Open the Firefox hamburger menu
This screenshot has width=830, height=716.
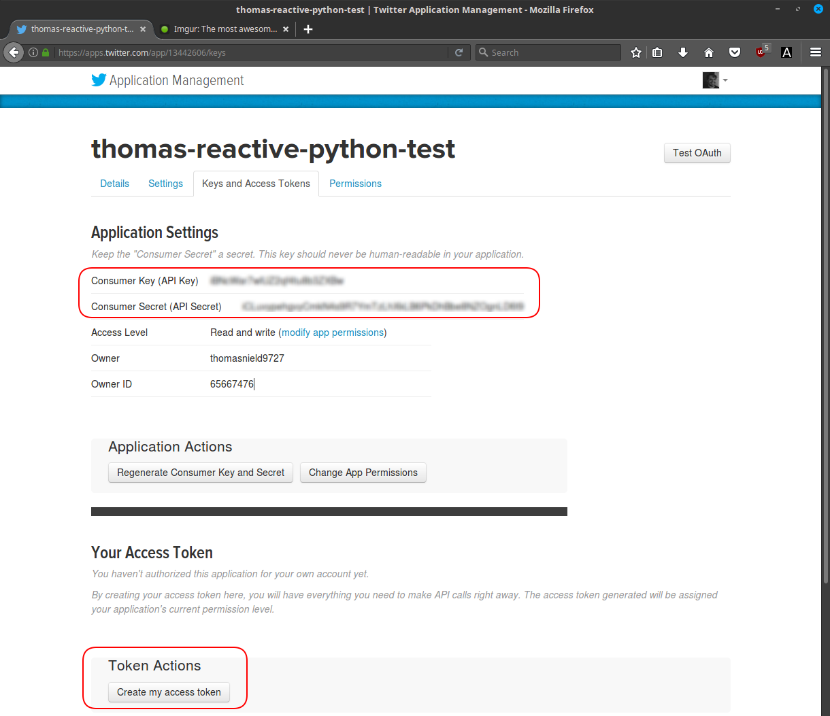816,52
